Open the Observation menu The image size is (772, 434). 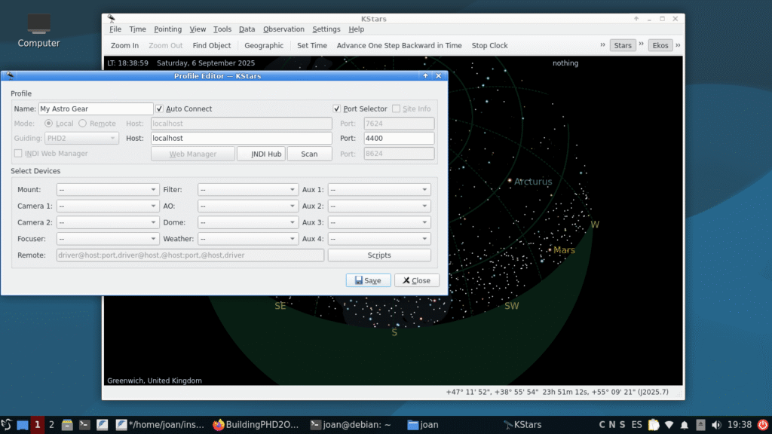(x=283, y=29)
